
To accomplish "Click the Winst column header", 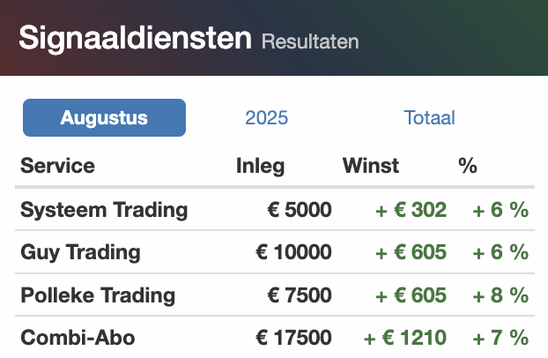I will click(x=371, y=165).
